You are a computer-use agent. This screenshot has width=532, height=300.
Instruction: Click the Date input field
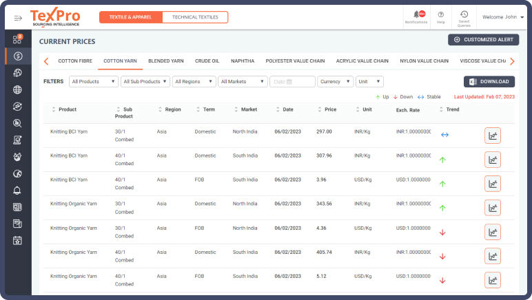pyautogui.click(x=292, y=81)
